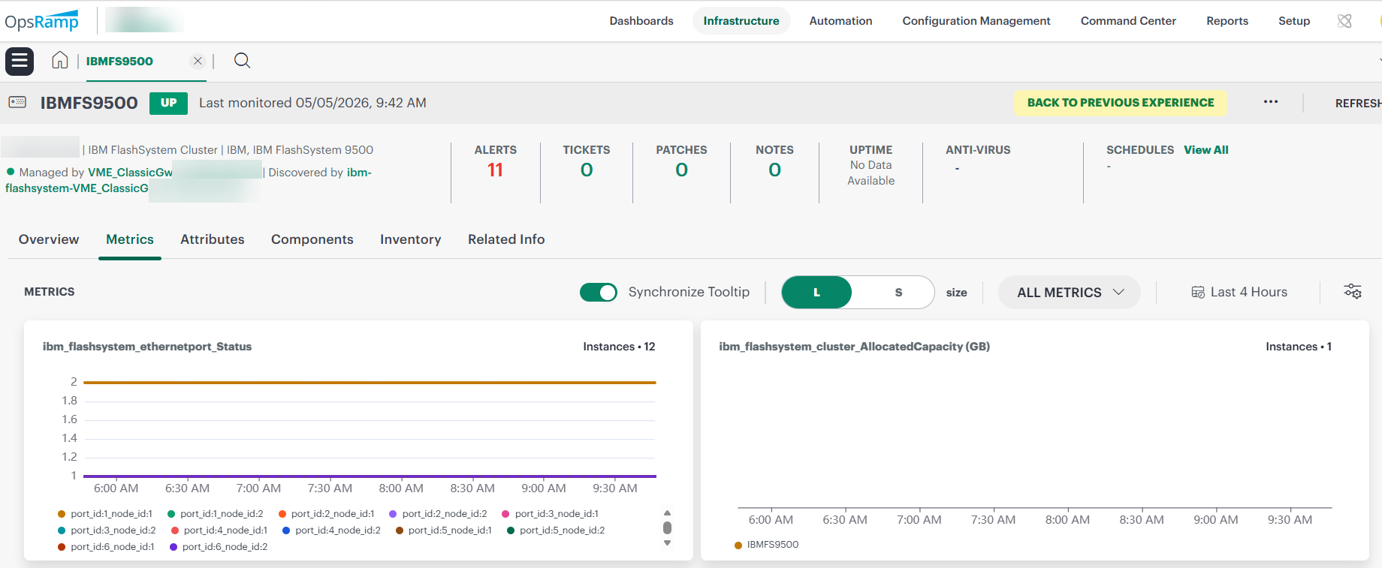This screenshot has width=1382, height=568.
Task: Expand the ALL METRICS dropdown
Action: pyautogui.click(x=1070, y=293)
